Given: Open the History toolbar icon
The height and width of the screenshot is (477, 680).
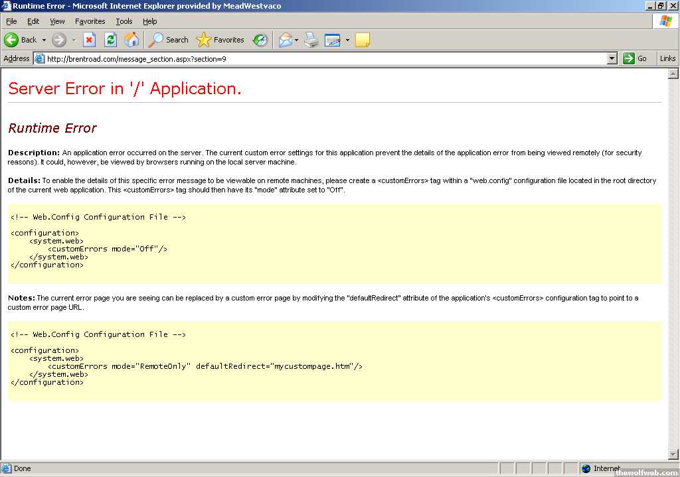Looking at the screenshot, I should pos(260,40).
